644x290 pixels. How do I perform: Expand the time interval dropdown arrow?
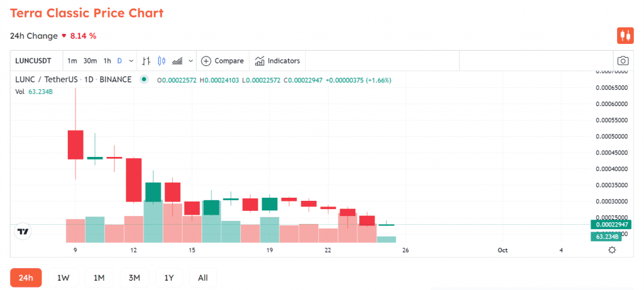131,61
